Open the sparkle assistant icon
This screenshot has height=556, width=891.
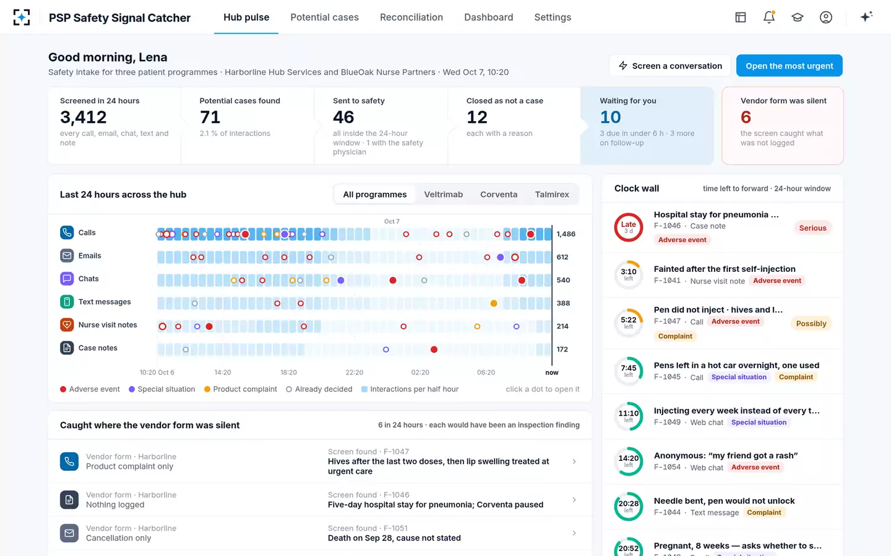[x=866, y=17]
